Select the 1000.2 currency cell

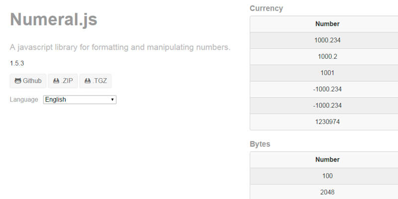327,57
